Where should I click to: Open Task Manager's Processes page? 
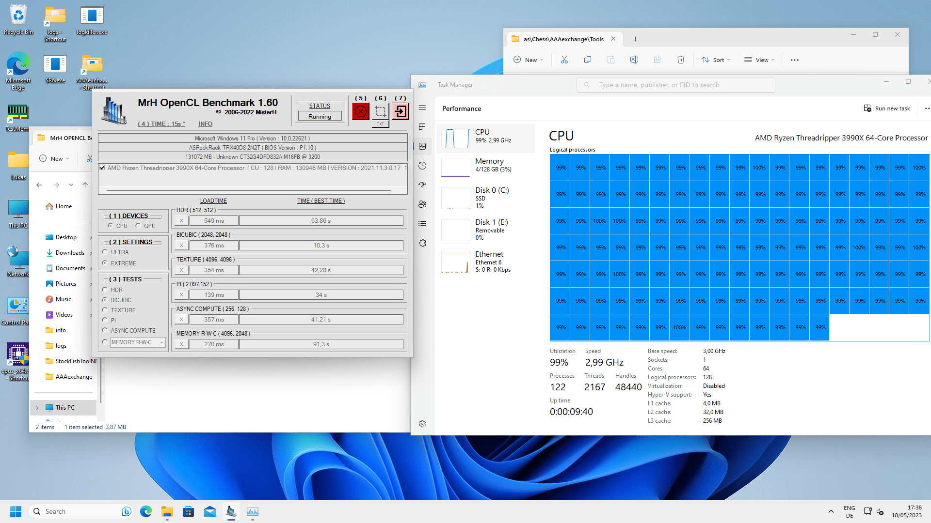[x=422, y=127]
